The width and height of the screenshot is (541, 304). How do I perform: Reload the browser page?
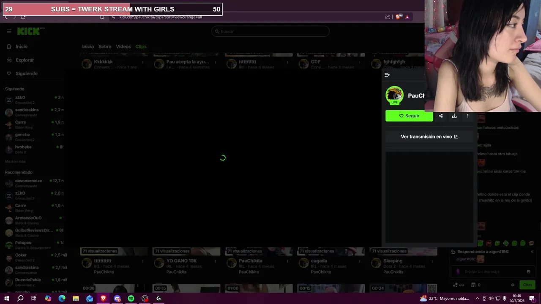tap(23, 17)
